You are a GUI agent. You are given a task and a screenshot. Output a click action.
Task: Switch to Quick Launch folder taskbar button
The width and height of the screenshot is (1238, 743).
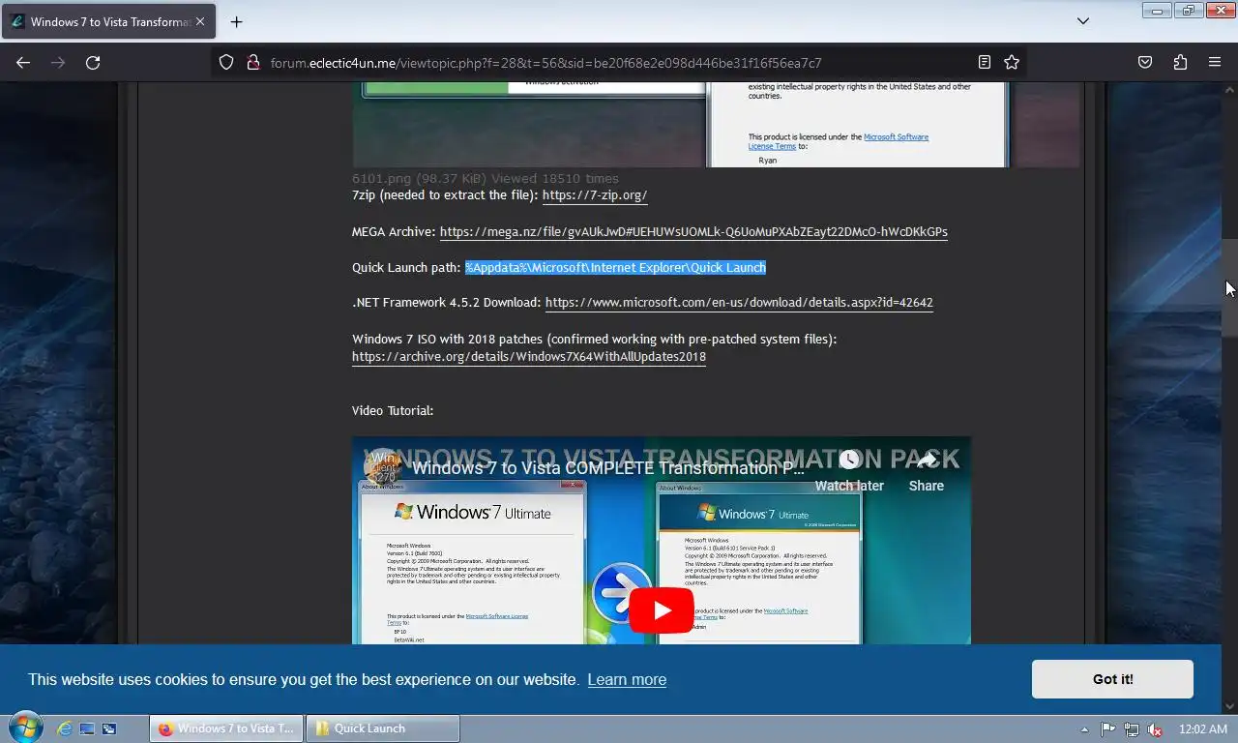click(x=383, y=728)
